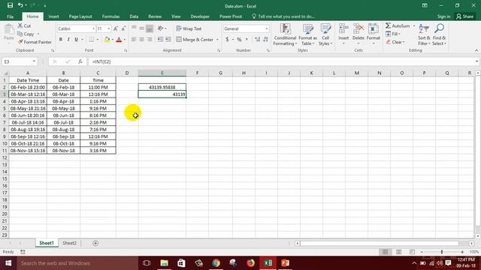Open the Number Format General dropdown
The image size is (481, 270).
(266, 28)
